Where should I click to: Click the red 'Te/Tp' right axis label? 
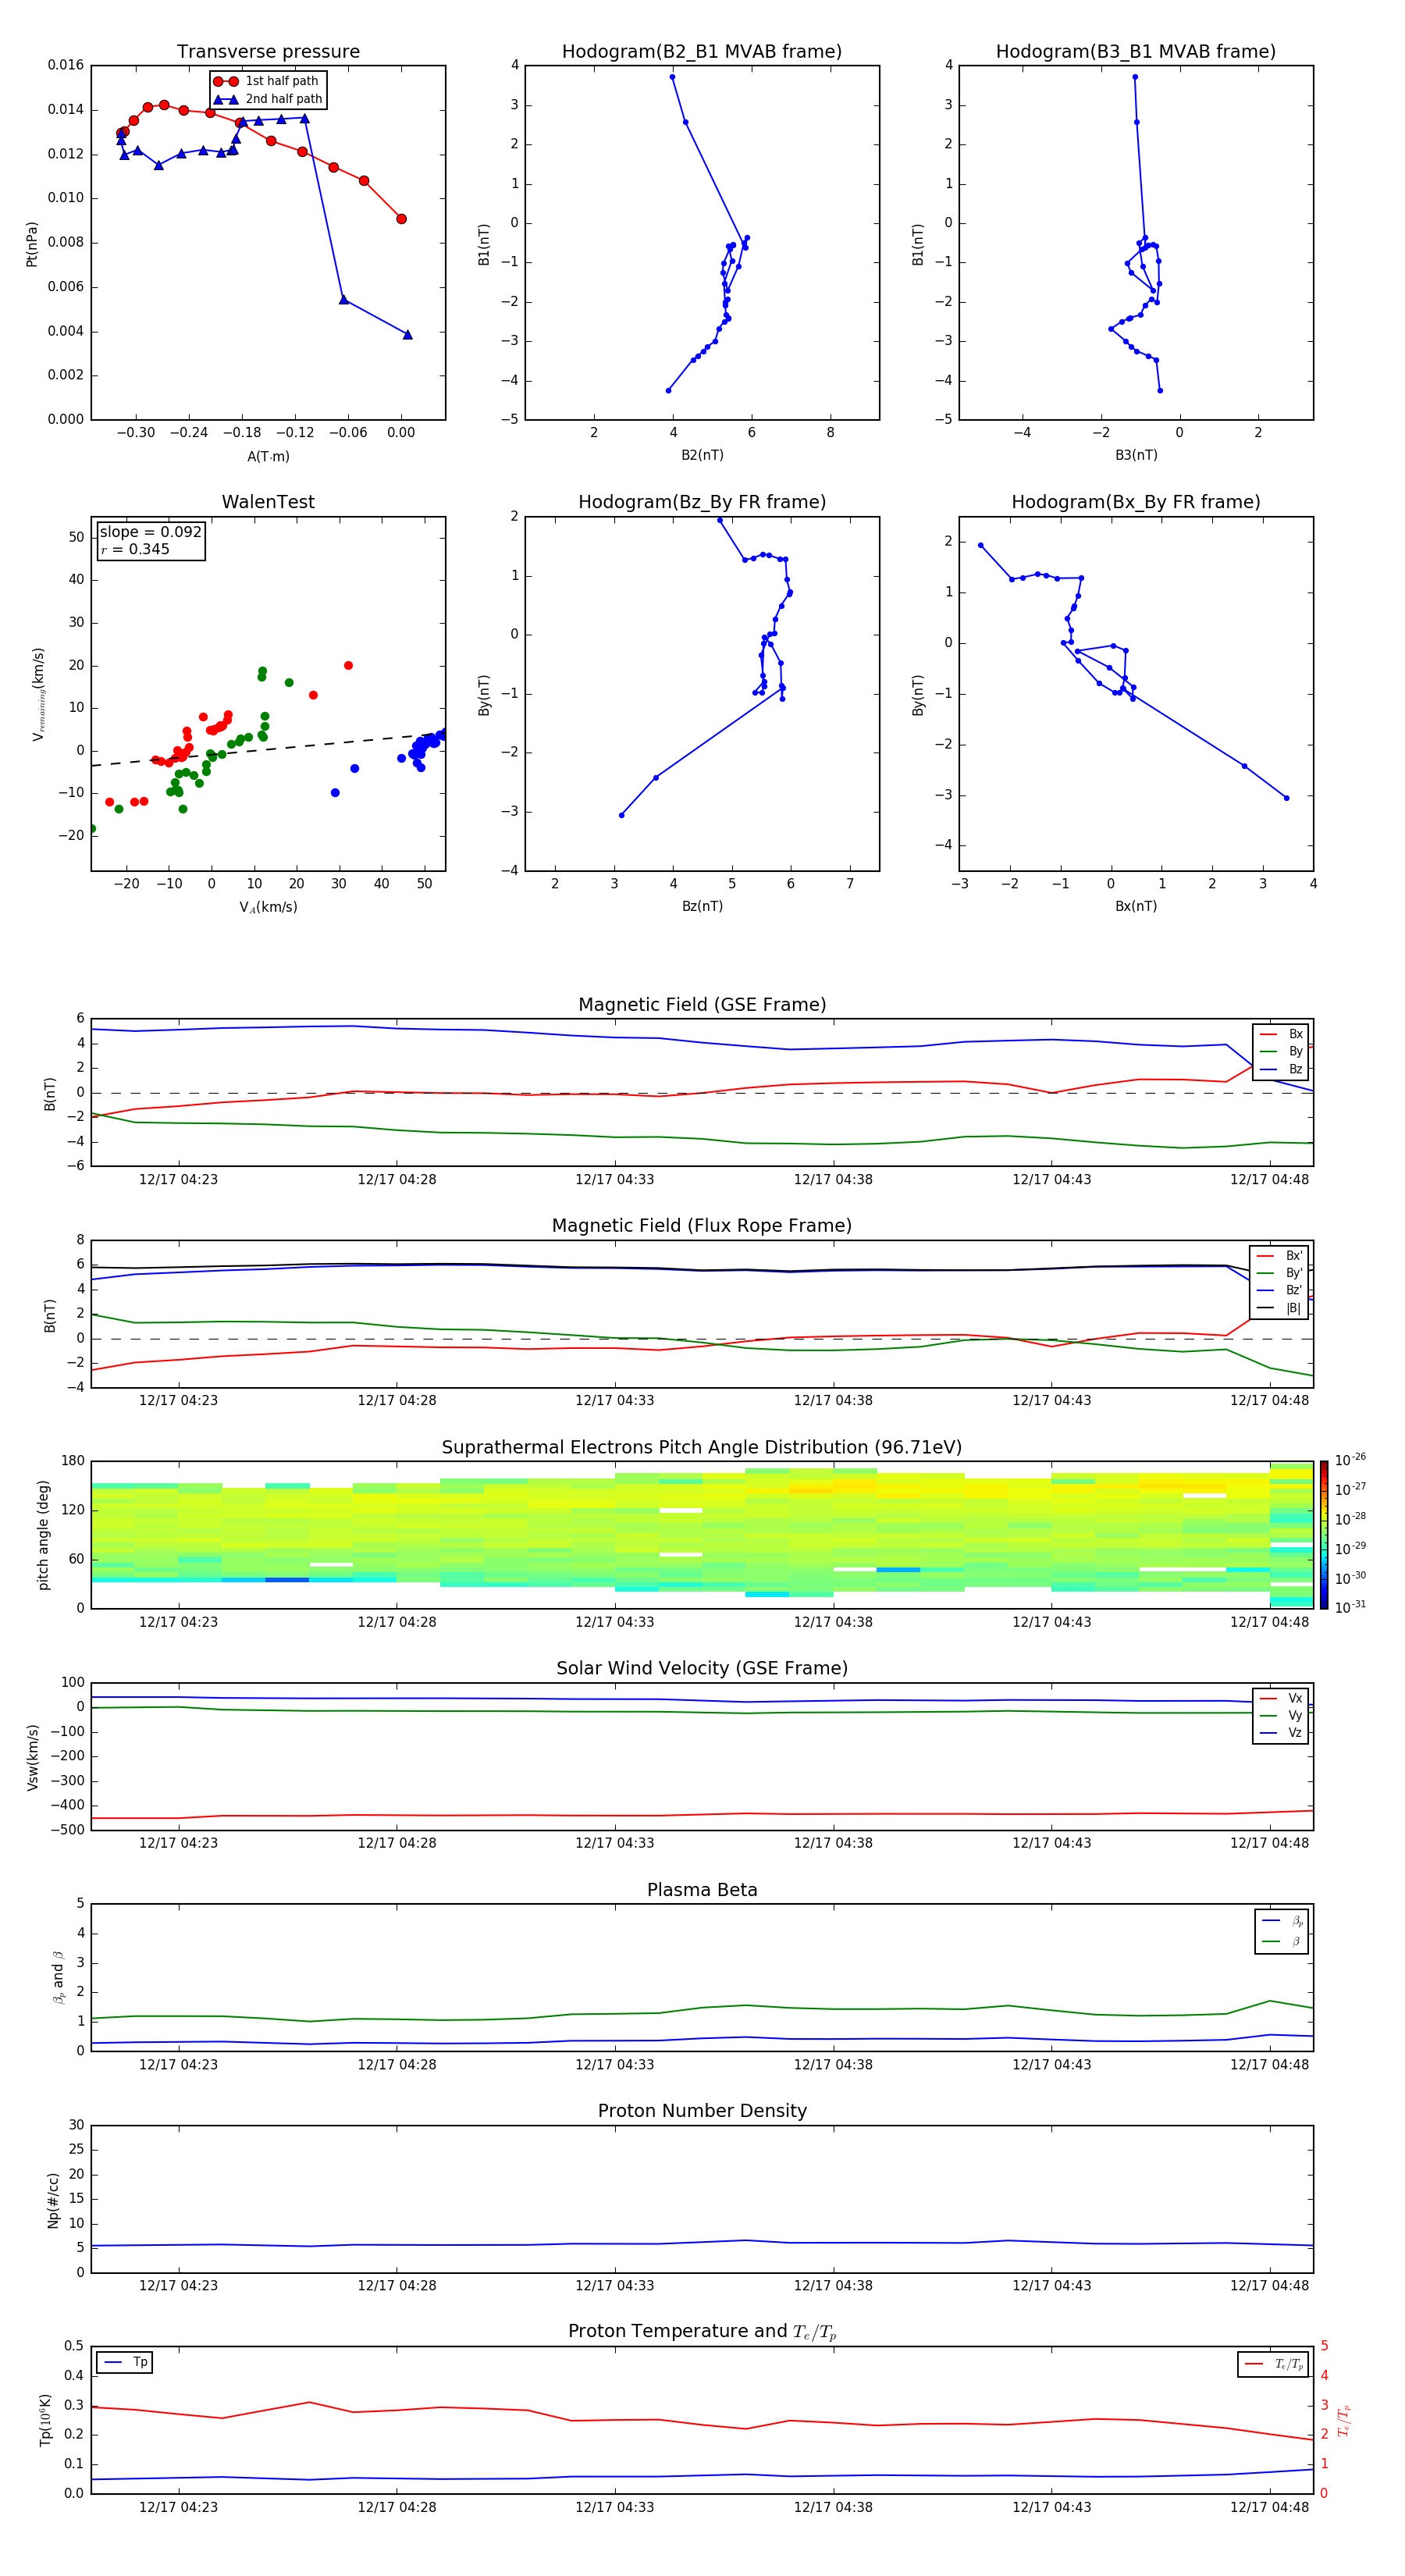tap(1344, 2420)
